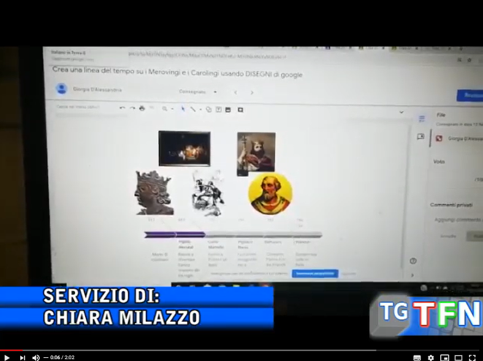
Task: Collapse the toolbar chevron down arrow
Action: pyautogui.click(x=401, y=112)
